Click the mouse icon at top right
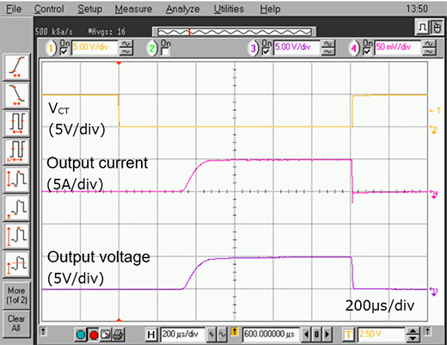447x345 pixels. click(437, 28)
